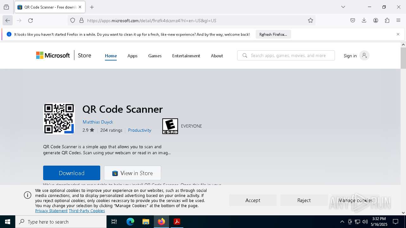This screenshot has width=406, height=228.
Task: Click the sign-in user avatar icon
Action: coord(364,55)
